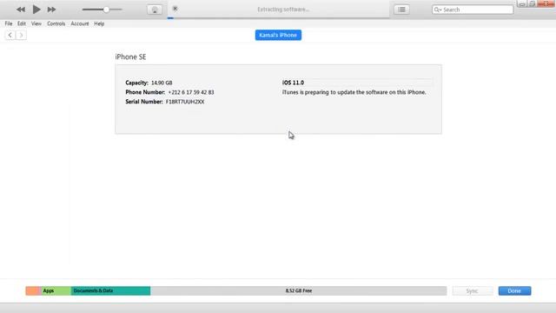Go back with the left arrow button
The height and width of the screenshot is (313, 556).
click(x=10, y=35)
